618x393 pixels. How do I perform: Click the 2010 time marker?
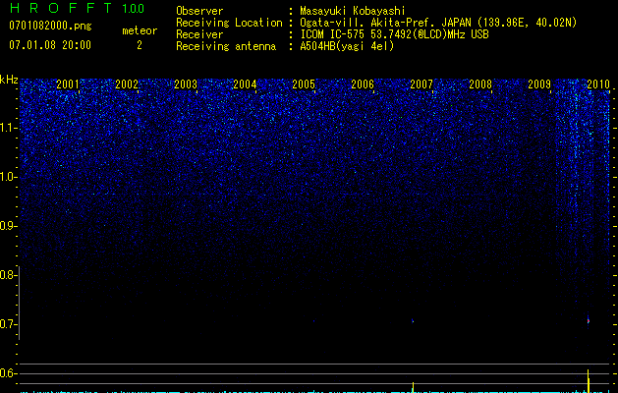[x=598, y=84]
